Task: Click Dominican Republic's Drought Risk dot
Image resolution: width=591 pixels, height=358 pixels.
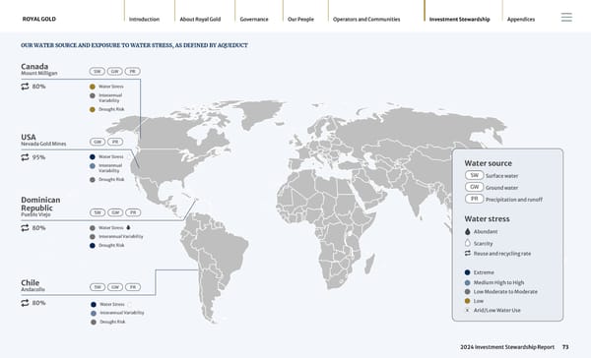Action: pyautogui.click(x=93, y=246)
